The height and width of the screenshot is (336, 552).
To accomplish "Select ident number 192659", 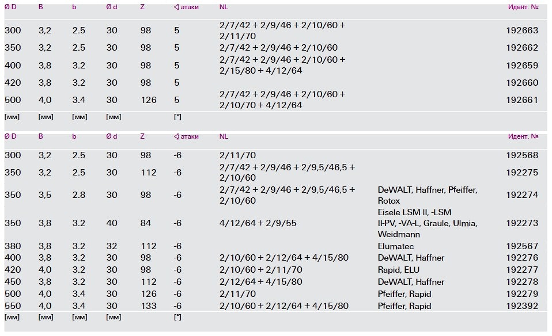I will (522, 65).
